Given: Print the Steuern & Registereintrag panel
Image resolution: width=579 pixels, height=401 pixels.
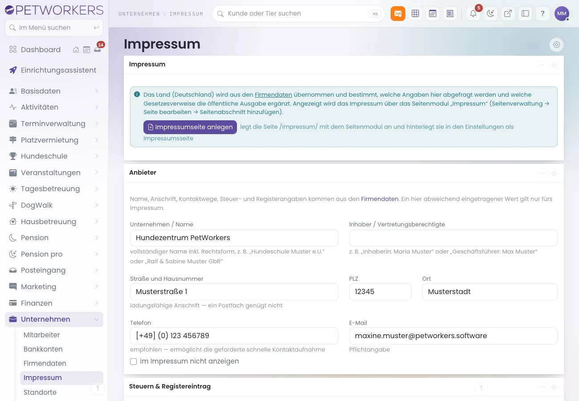Looking at the screenshot, I should (x=554, y=387).
